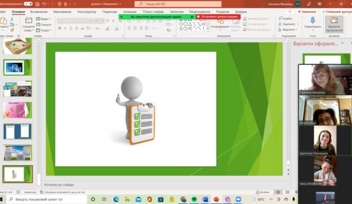
Task: Click the Save icon in title bar
Action: pos(37,4)
